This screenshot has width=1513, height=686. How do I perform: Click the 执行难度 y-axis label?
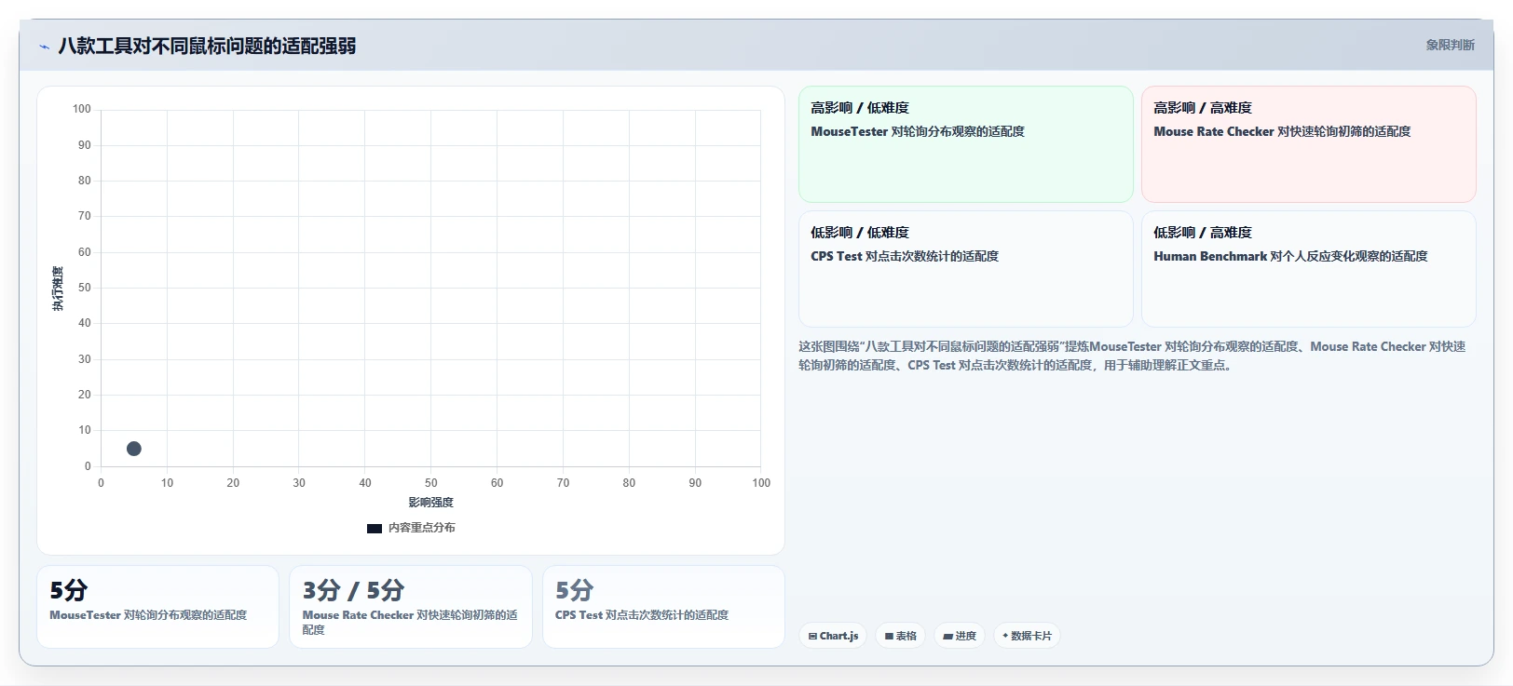pos(58,289)
